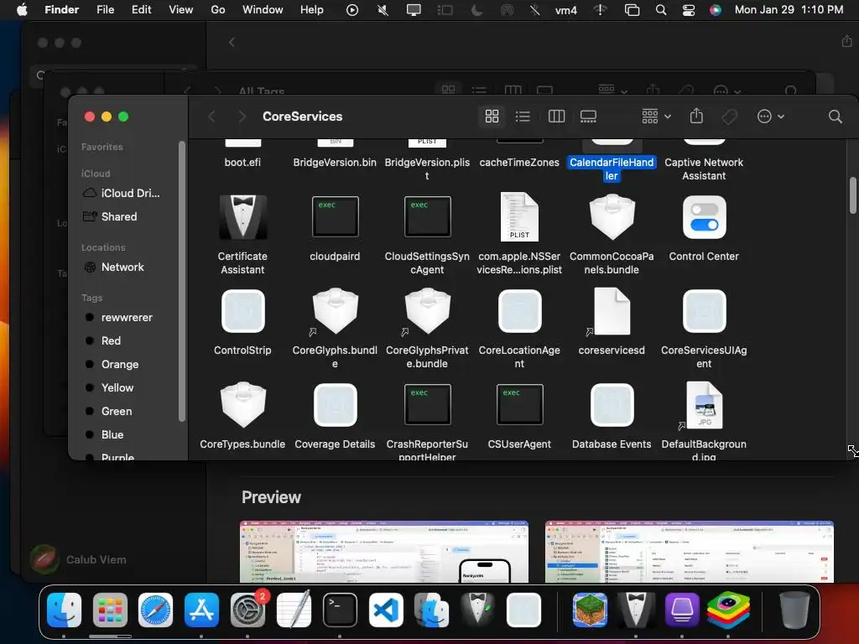The height and width of the screenshot is (644, 859).
Task: Click the boot.efi file name
Action: (242, 163)
